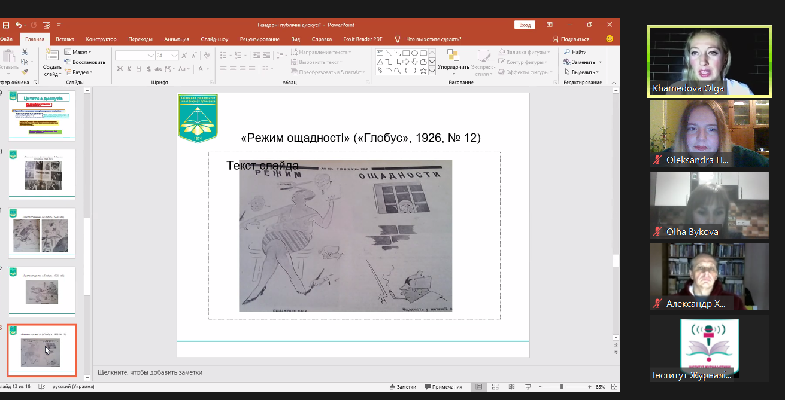Screen dimensions: 785x400
Task: Toggle Примечания comments pane in status bar
Action: 442,387
